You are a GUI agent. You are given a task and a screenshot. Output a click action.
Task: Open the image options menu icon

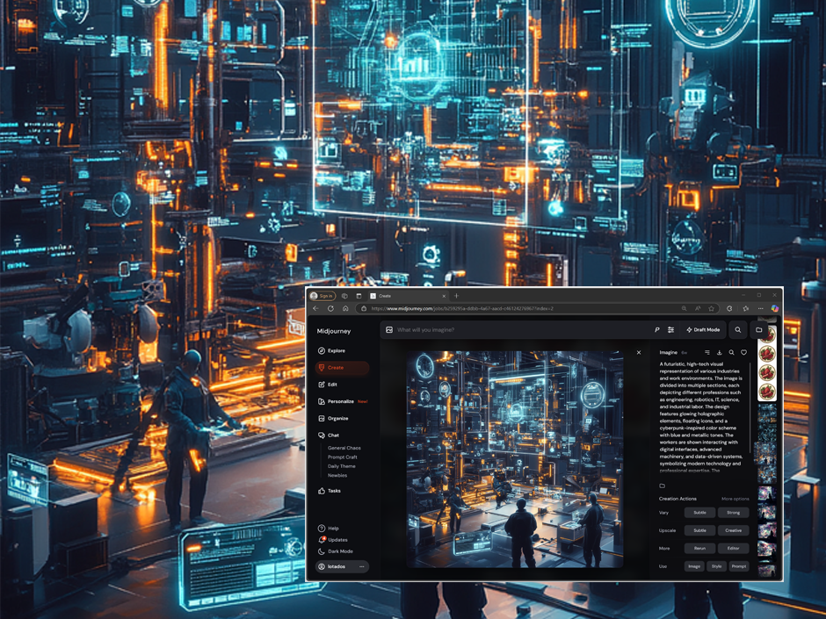point(706,353)
